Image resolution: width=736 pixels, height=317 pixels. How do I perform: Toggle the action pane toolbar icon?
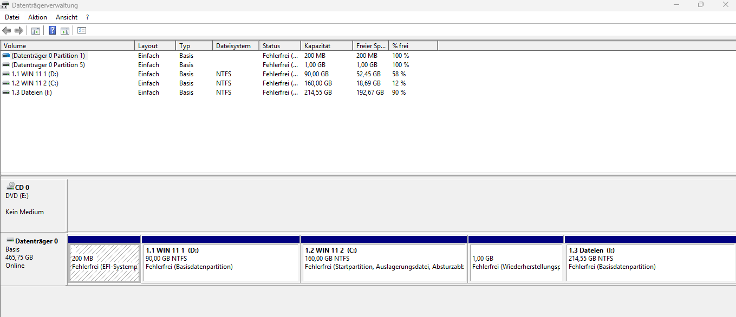point(64,31)
